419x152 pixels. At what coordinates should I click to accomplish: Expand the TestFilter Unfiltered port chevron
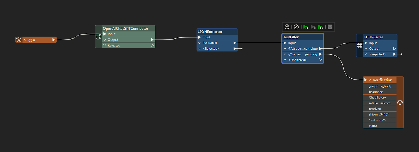tap(285, 60)
